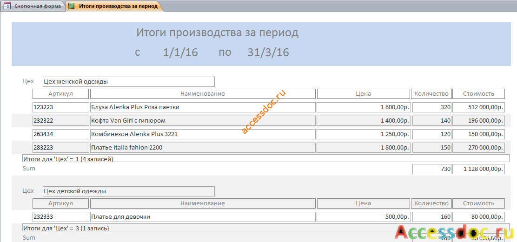Image resolution: width=517 pixels, height=242 pixels.
Task: Click the report icon on Итоги производства tab
Action: point(71,6)
